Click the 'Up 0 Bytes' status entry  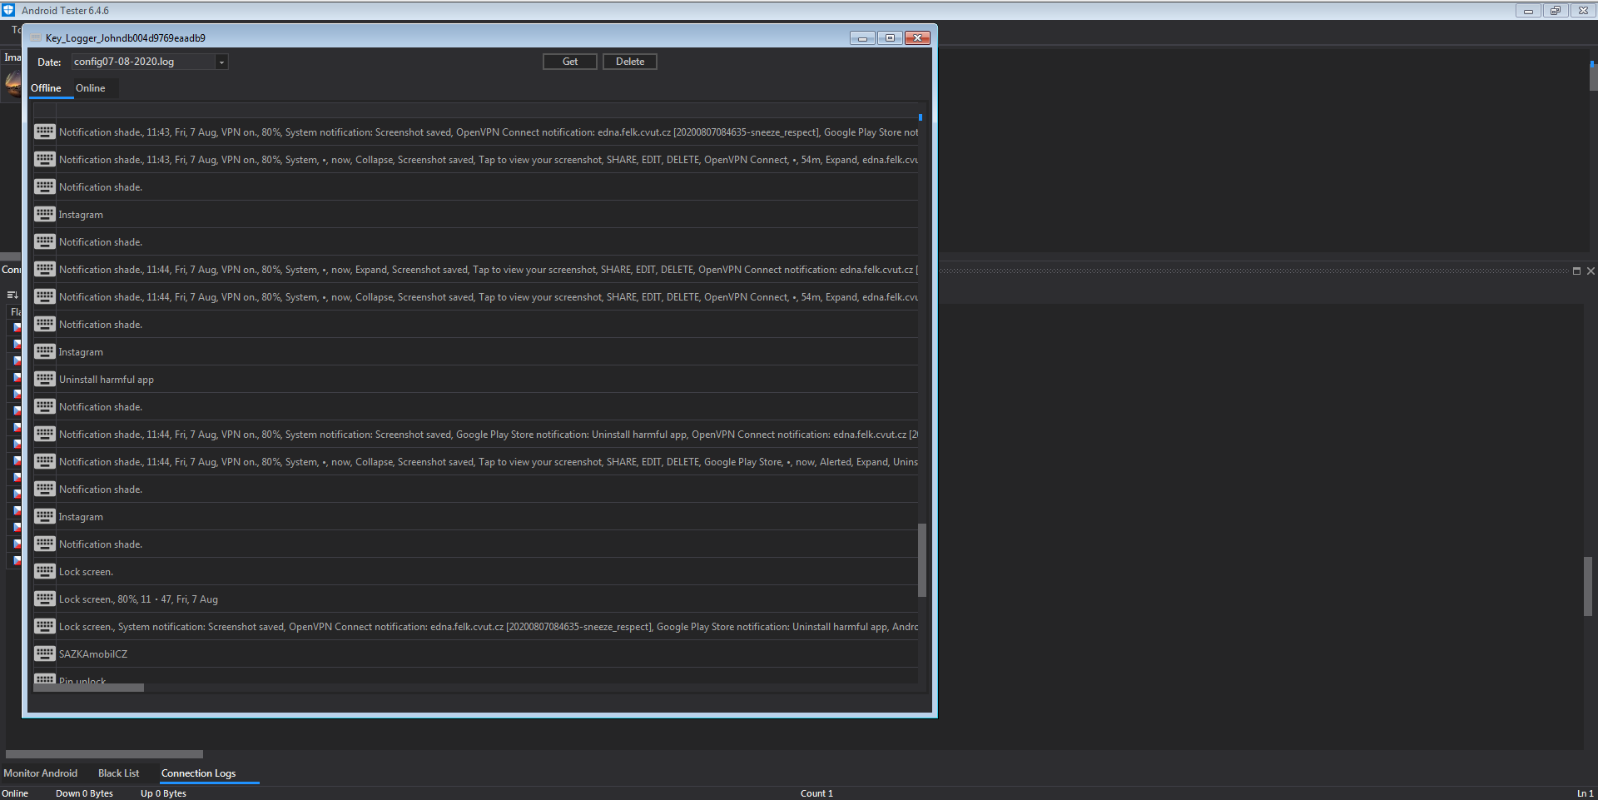(163, 793)
